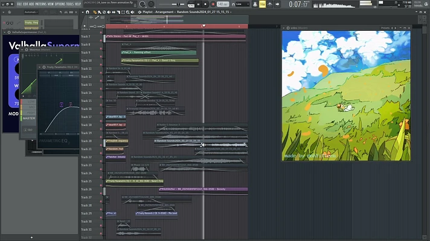The width and height of the screenshot is (430, 241).
Task: Adjust the main pitch knob
Action: point(151,4)
